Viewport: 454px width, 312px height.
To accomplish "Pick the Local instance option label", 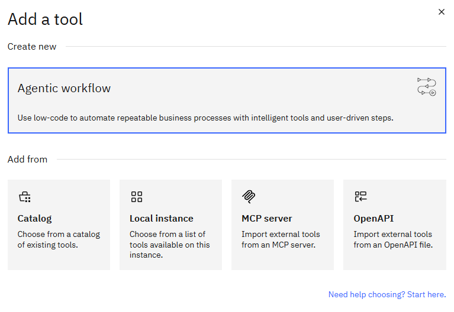I will (x=161, y=218).
